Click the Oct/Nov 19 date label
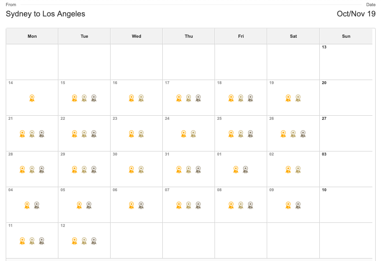This screenshot has width=381, height=261. pyautogui.click(x=356, y=14)
